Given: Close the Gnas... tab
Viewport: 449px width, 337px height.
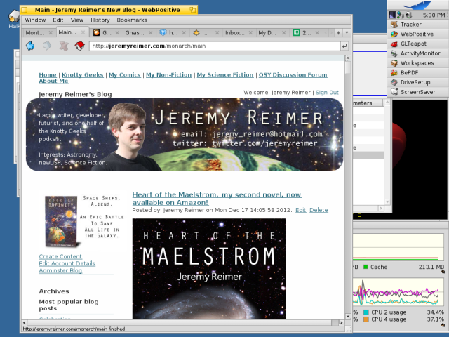Looking at the screenshot, I should pyautogui.click(x=150, y=33).
